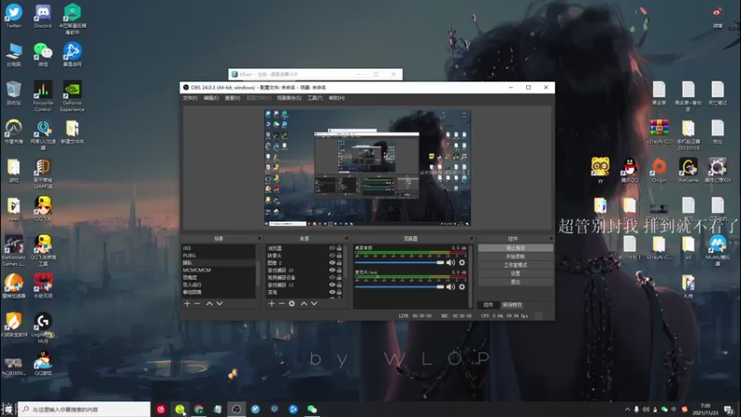Click the Windows taskbar search box
The image size is (741, 417).
pyautogui.click(x=84, y=409)
